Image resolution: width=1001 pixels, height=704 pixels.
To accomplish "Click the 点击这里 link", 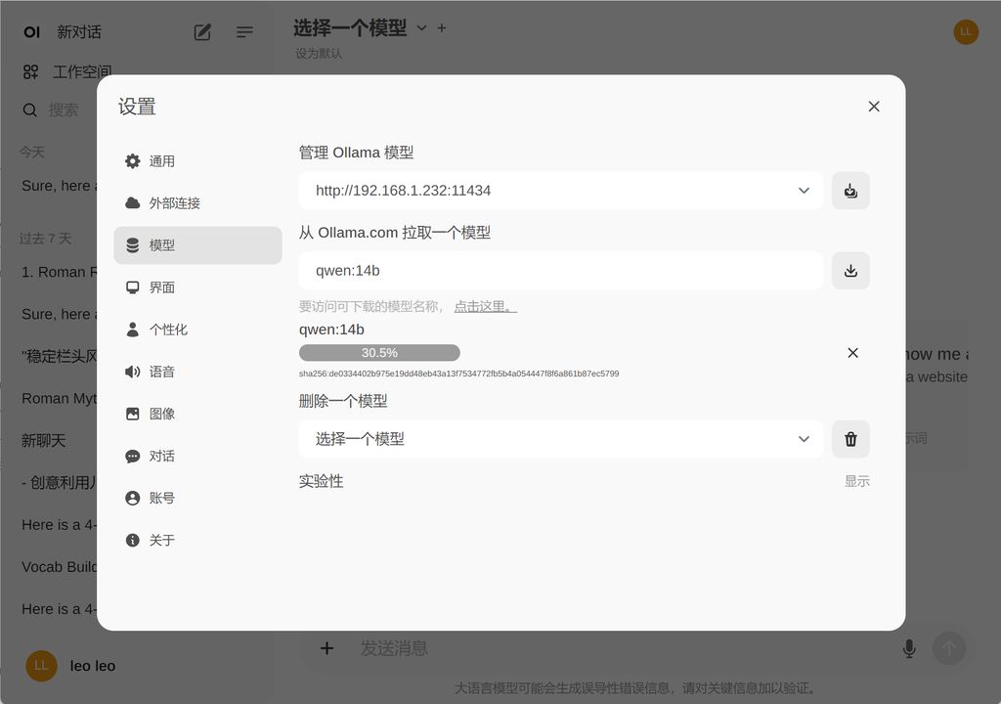I will coord(485,306).
